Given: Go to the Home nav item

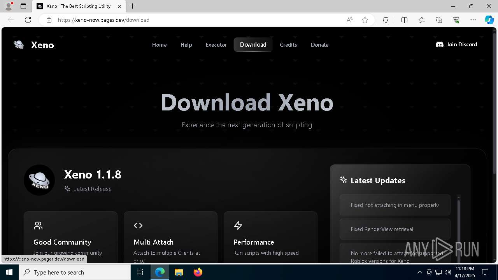Looking at the screenshot, I should (x=159, y=45).
